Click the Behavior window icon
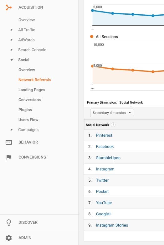Screen dimensions: 164x245 tap(9, 142)
